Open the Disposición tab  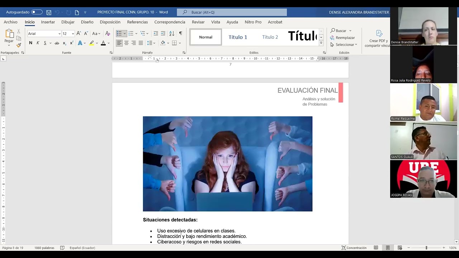pyautogui.click(x=110, y=22)
